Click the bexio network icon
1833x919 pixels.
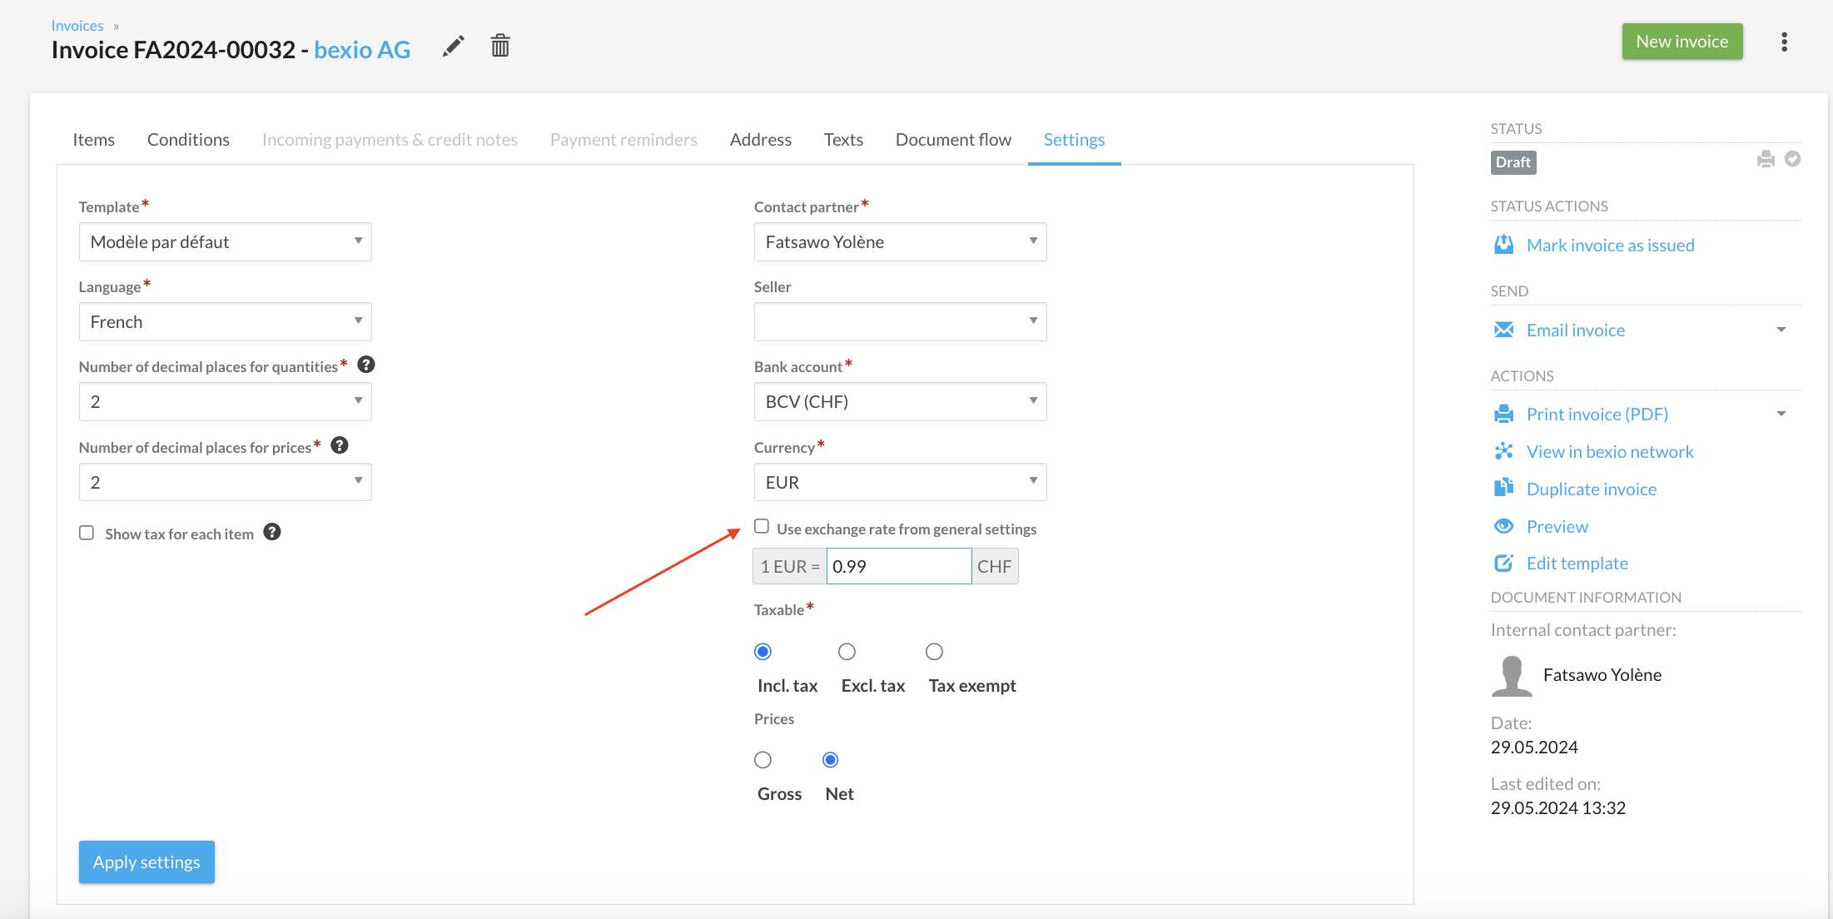(1503, 451)
